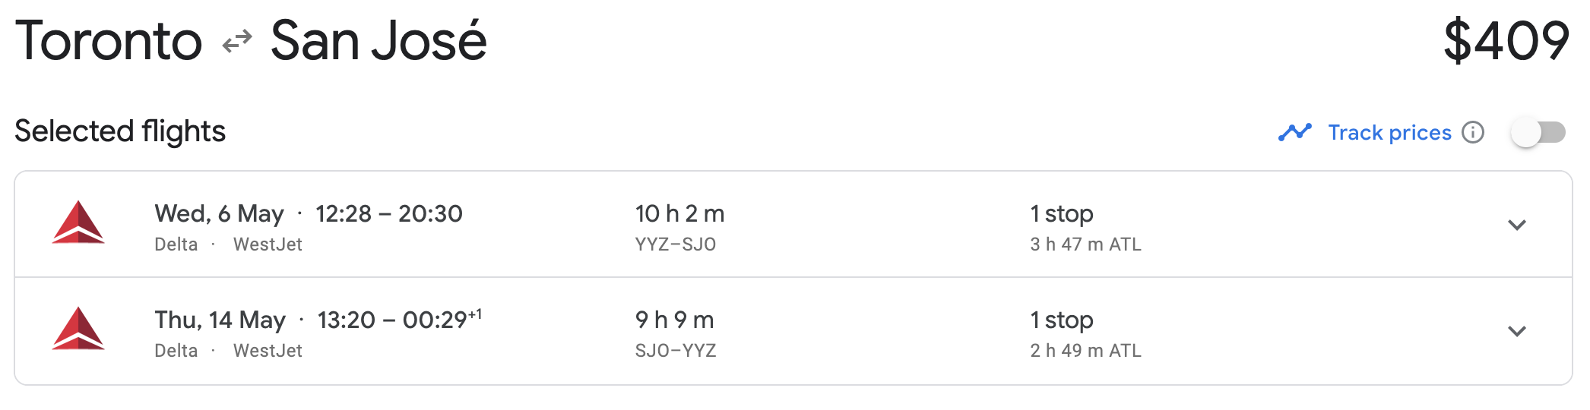This screenshot has width=1590, height=410.
Task: Click the price graph icon near Track prices
Action: coord(1295,132)
